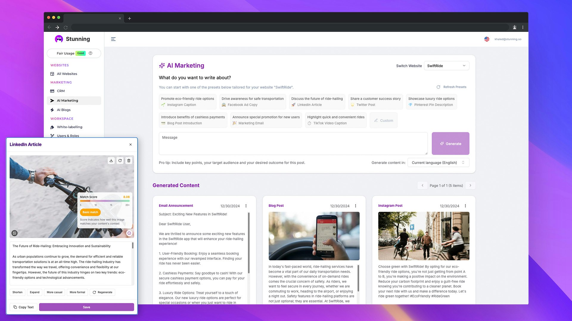Image resolution: width=572 pixels, height=321 pixels.
Task: Open Instagram Post options menu
Action: [x=465, y=206]
